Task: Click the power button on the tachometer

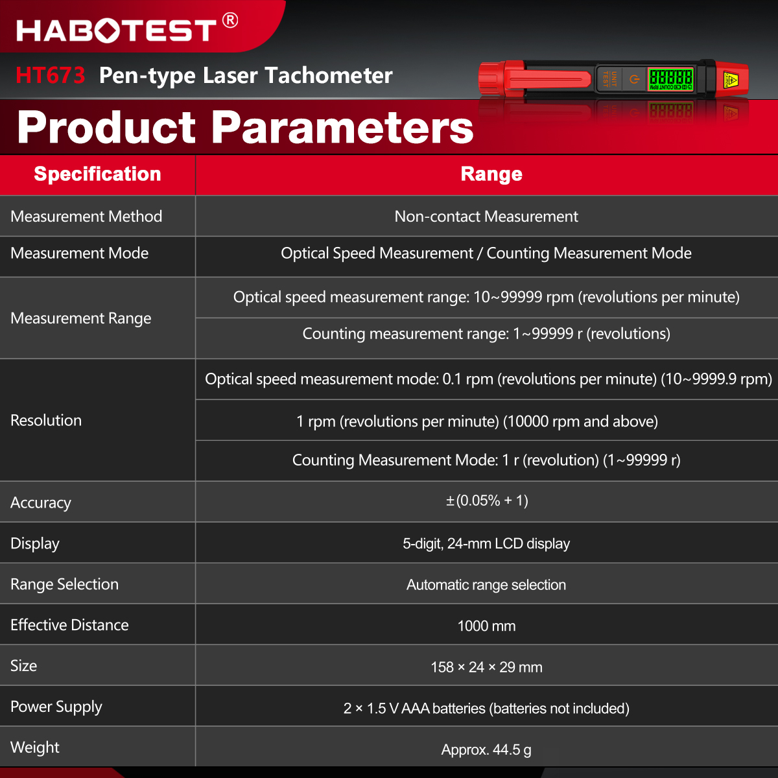Action: [634, 80]
